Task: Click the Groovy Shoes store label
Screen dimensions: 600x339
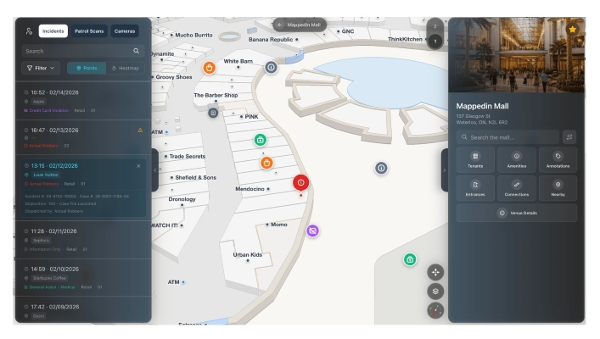Action: [x=174, y=77]
